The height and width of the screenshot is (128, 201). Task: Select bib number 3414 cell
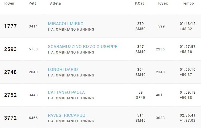point(33,26)
